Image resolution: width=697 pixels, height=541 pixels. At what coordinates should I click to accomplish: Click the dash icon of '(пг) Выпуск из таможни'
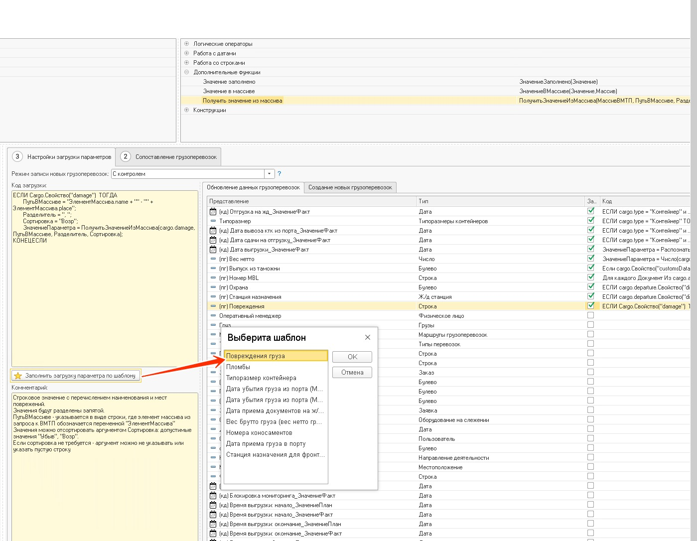(213, 269)
